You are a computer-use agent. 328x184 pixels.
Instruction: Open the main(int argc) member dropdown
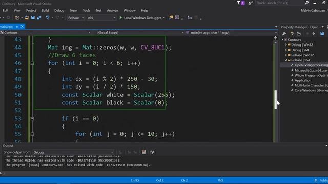click(x=276, y=33)
